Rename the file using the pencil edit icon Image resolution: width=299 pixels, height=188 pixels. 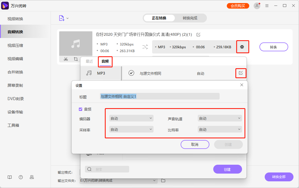[x=198, y=35]
